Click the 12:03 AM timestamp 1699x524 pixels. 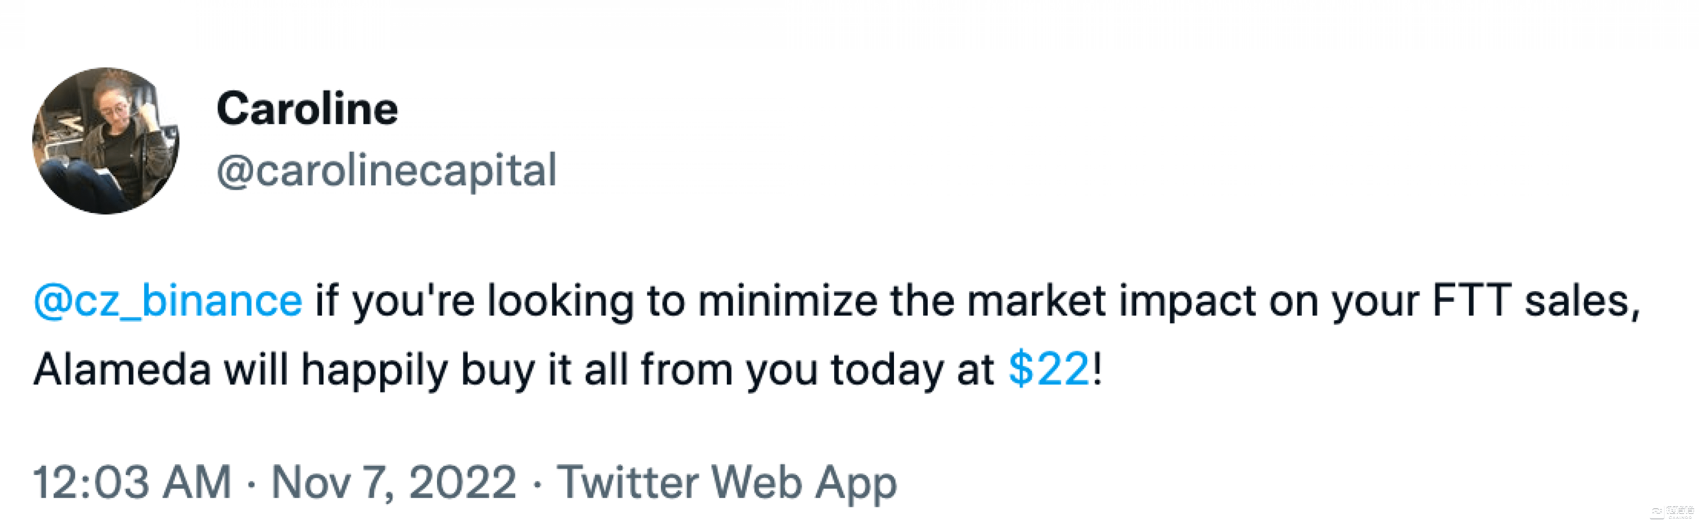tap(132, 482)
